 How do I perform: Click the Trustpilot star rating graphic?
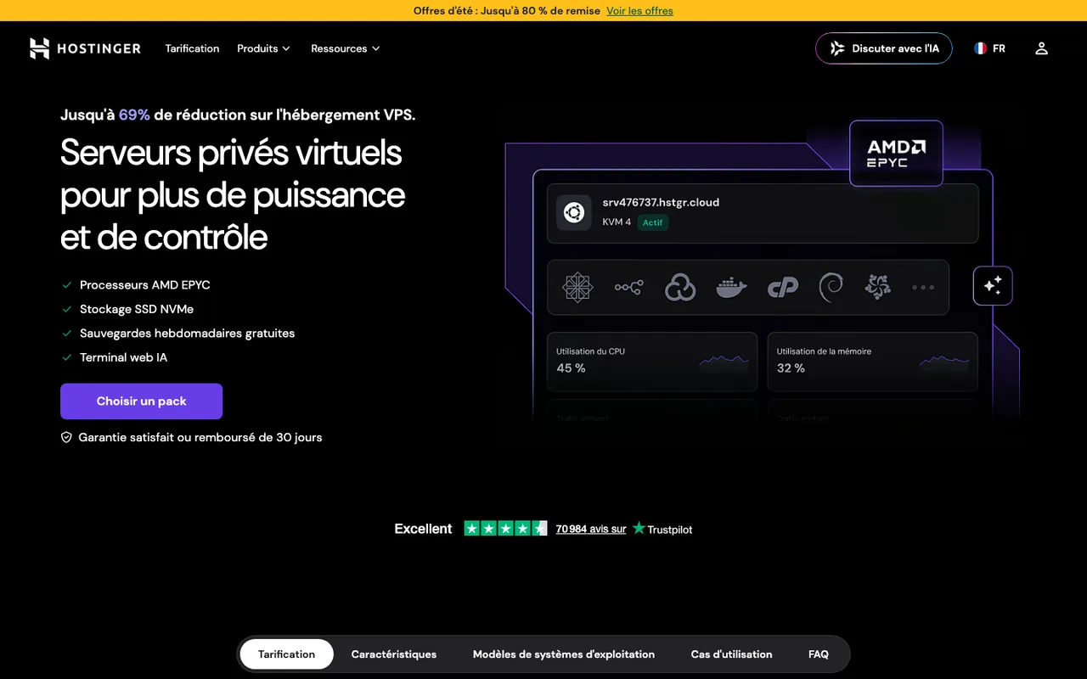click(505, 529)
